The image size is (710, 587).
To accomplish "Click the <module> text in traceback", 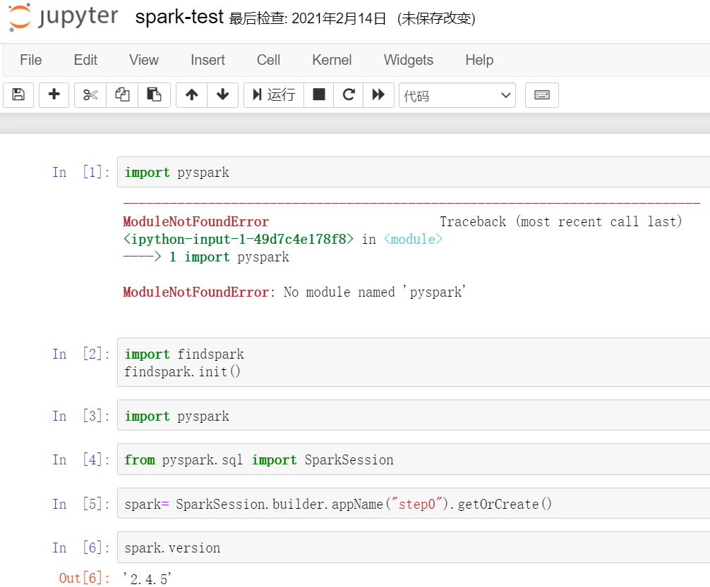I will (413, 239).
